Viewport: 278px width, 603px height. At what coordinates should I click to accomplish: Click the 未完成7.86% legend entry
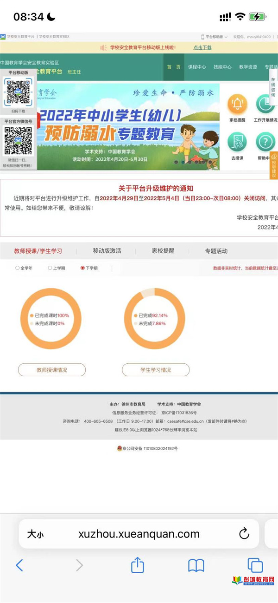(x=151, y=323)
